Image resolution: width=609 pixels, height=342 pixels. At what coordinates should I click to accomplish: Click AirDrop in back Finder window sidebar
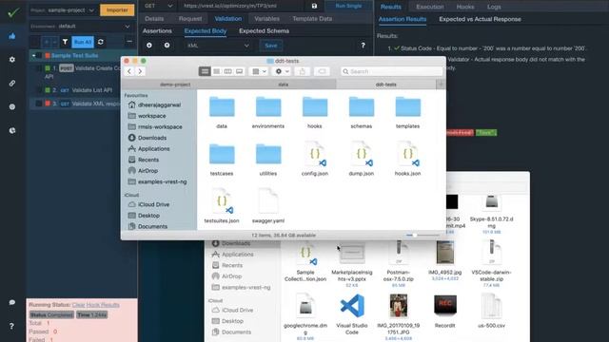point(231,276)
